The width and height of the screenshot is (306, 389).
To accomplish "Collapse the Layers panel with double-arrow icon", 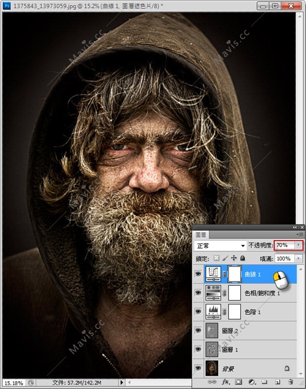I will 295,227.
